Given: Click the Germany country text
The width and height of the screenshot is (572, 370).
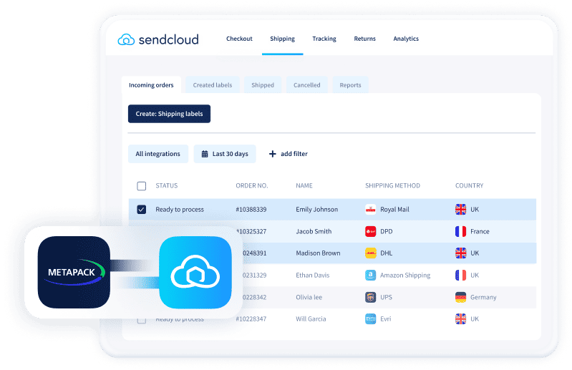Looking at the screenshot, I should 483,297.
